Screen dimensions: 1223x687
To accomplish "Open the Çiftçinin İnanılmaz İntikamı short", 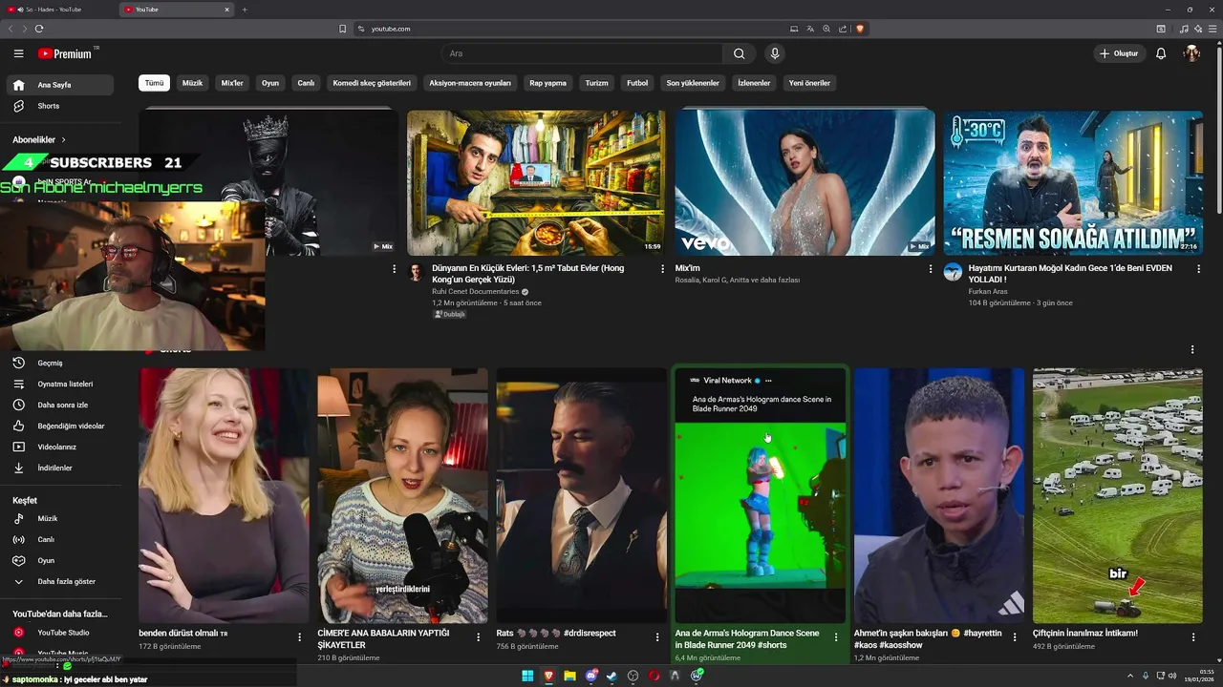I will point(1117,495).
